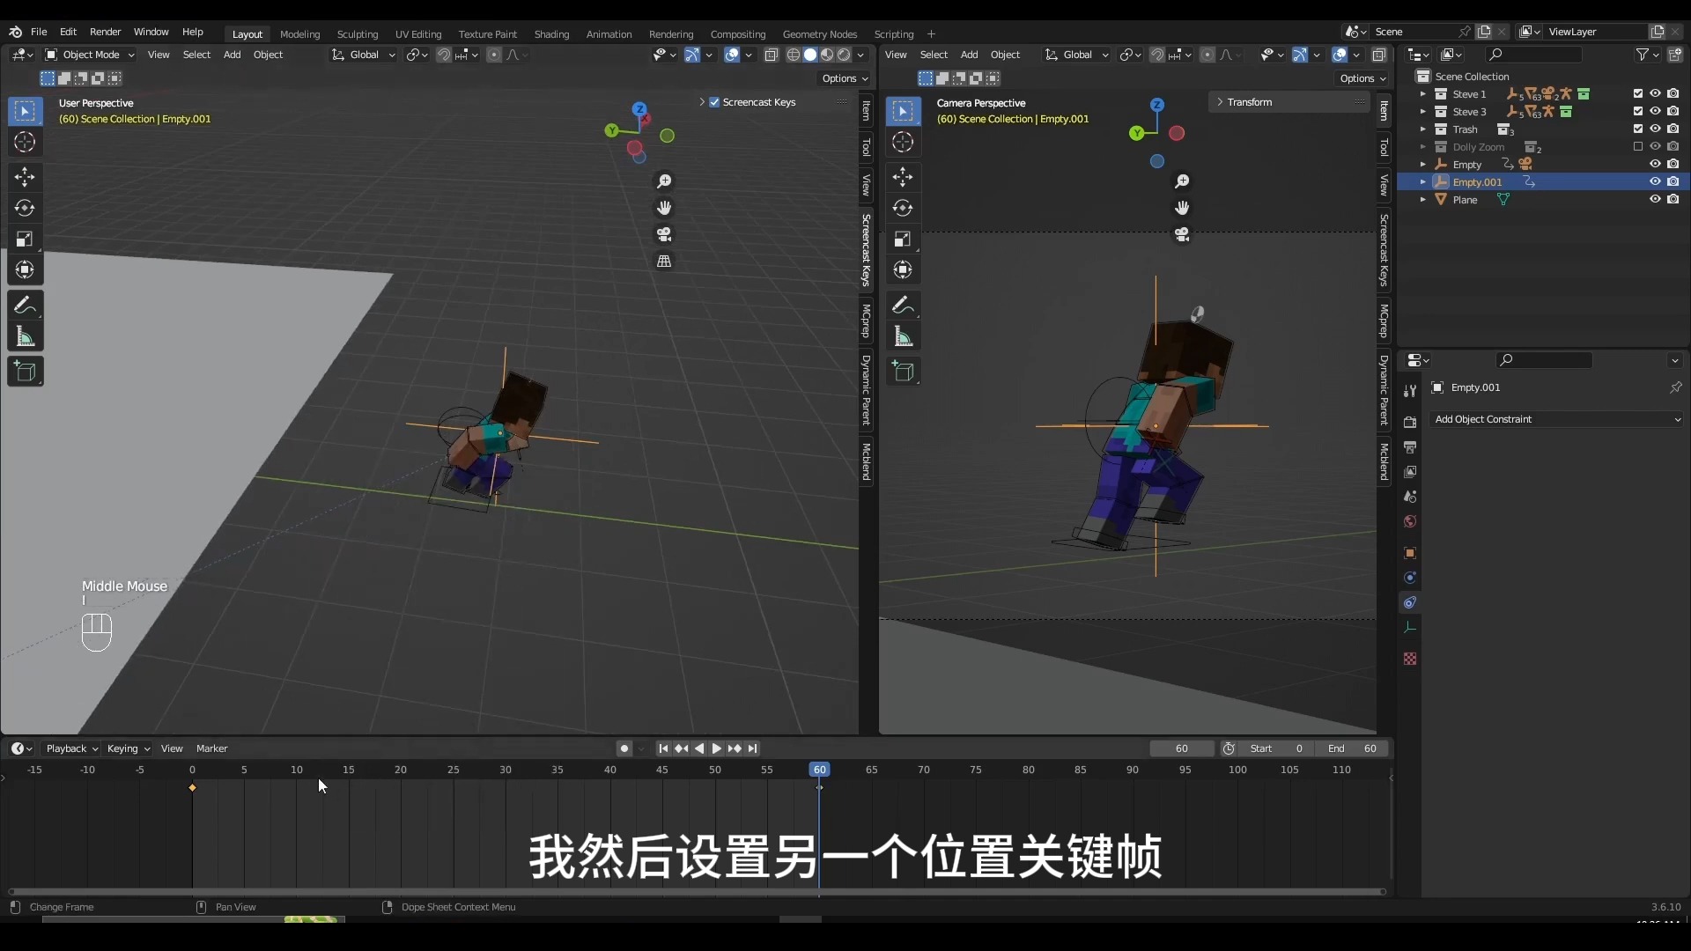
Task: Open the Object Mode dropdown
Action: pos(90,55)
